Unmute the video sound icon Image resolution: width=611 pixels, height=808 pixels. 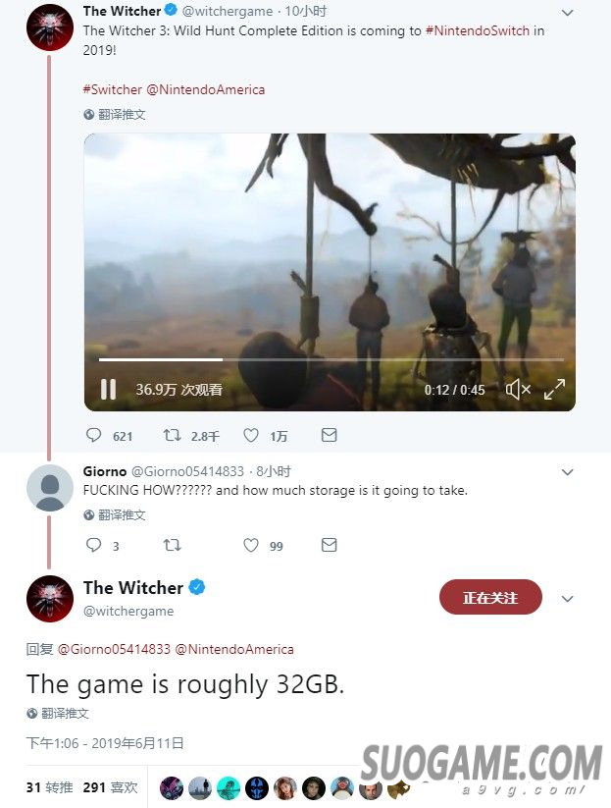point(518,389)
